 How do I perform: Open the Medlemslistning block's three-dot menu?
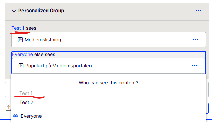195,40
